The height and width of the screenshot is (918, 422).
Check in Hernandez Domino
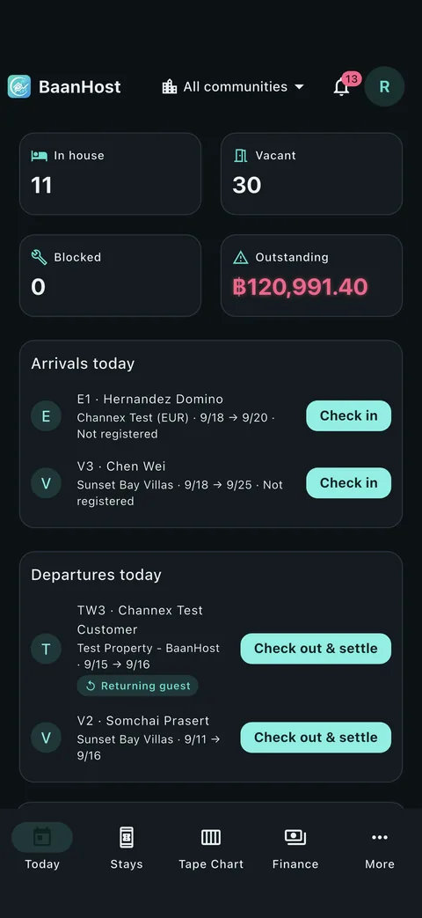[x=349, y=415]
